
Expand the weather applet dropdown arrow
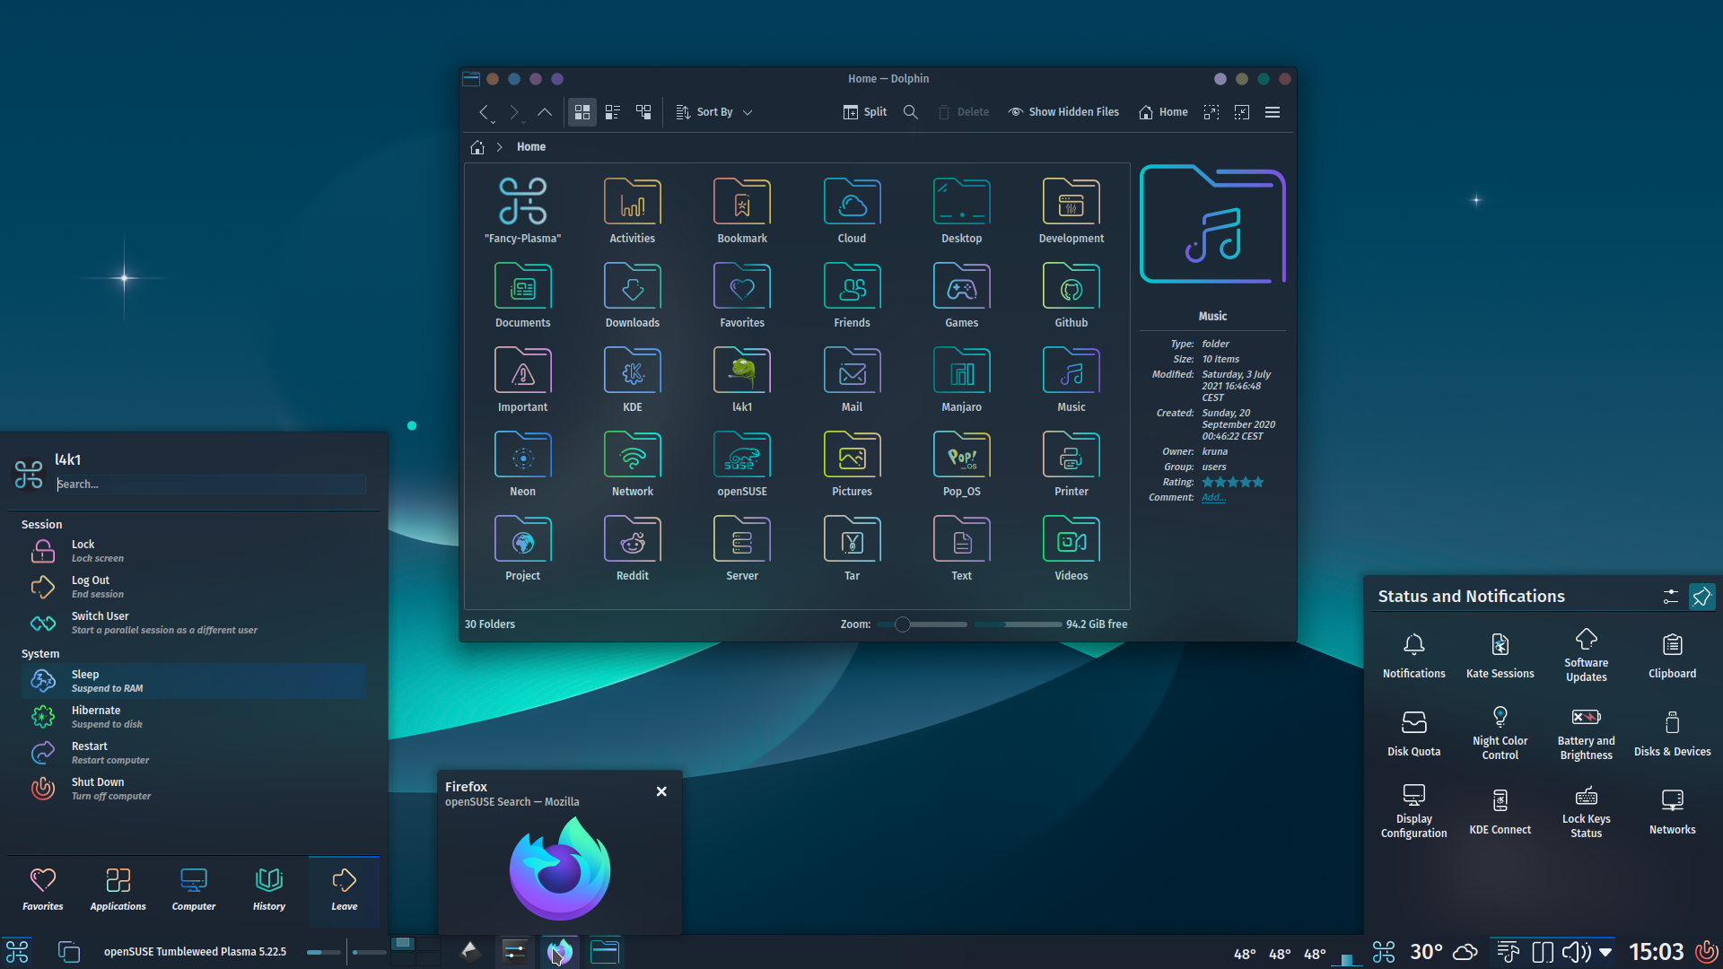coord(1606,952)
